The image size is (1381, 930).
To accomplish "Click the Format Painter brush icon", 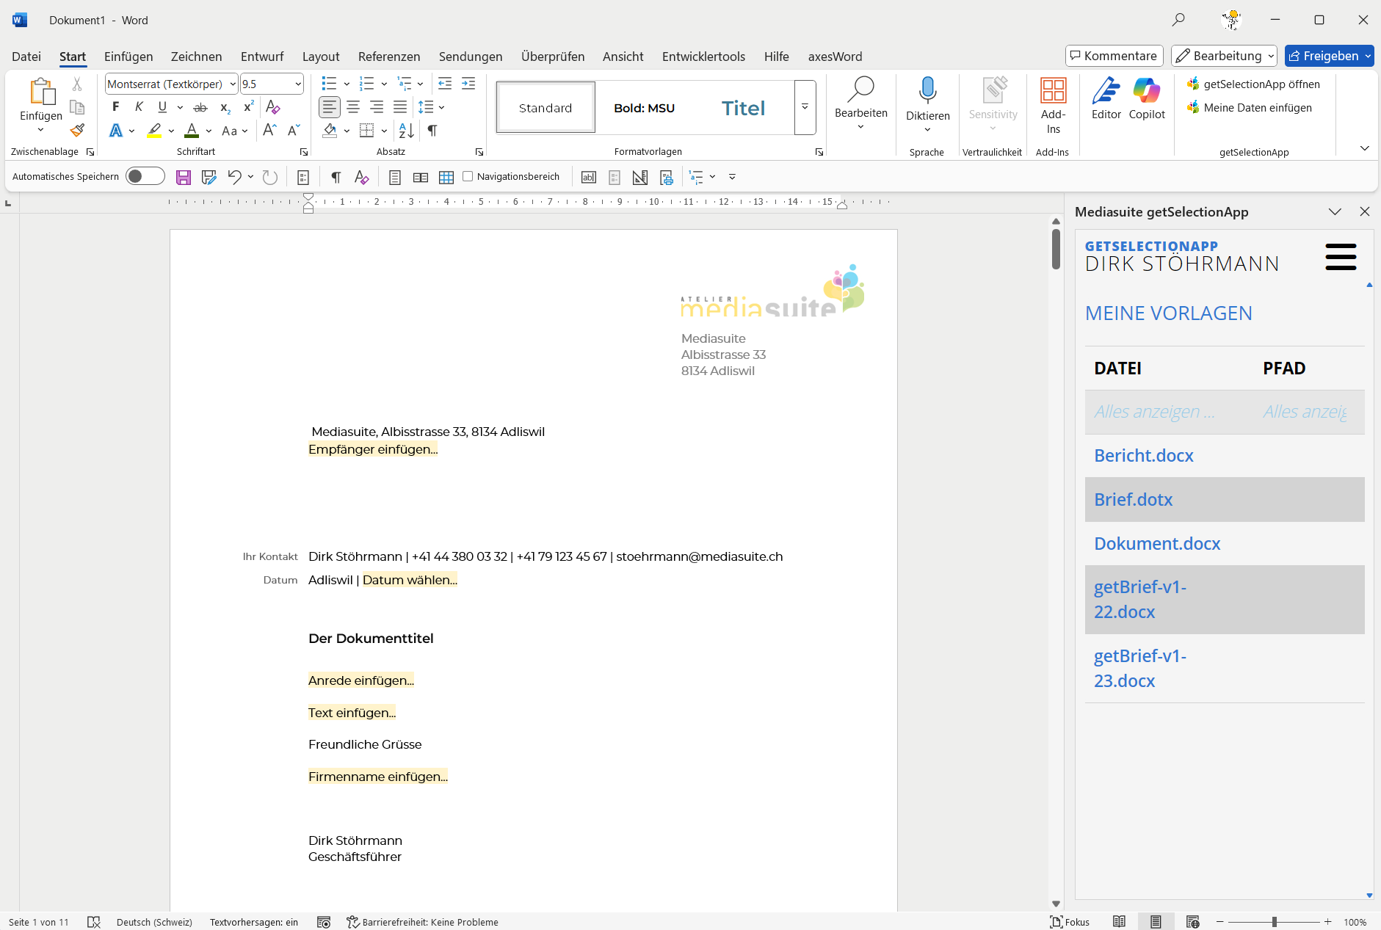I will [77, 131].
